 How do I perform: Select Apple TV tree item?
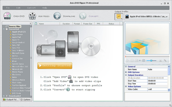point(16,40)
